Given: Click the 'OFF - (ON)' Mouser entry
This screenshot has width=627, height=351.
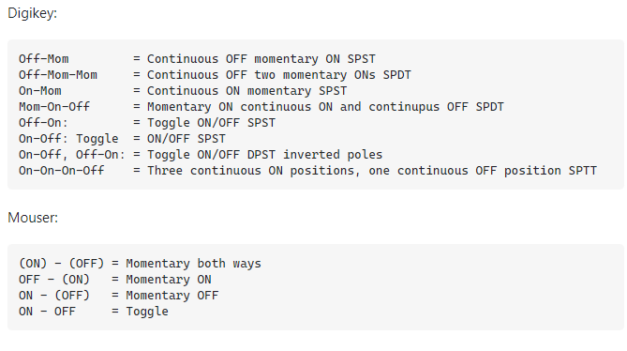Looking at the screenshot, I should click(54, 280).
